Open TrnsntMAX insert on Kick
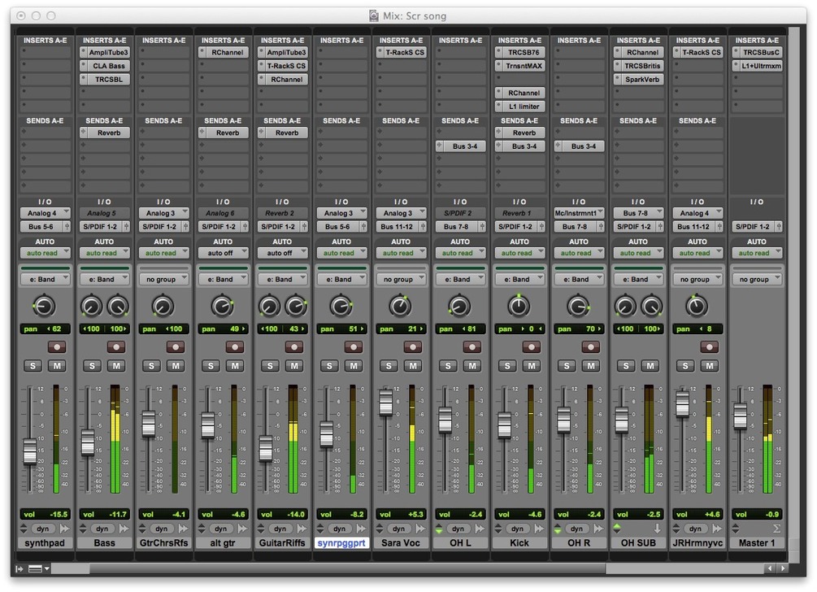The width and height of the screenshot is (817, 592). pos(519,66)
